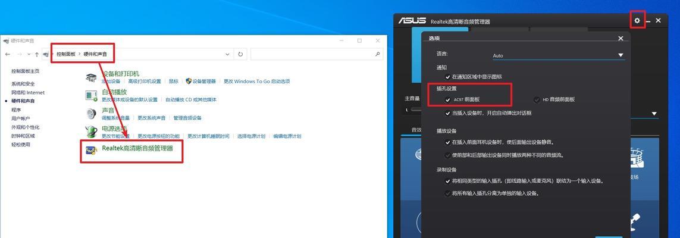Viewport: 680px width, 238px height.
Task: Click 更改 Windows To Go 启动选项
Action: pos(257,82)
